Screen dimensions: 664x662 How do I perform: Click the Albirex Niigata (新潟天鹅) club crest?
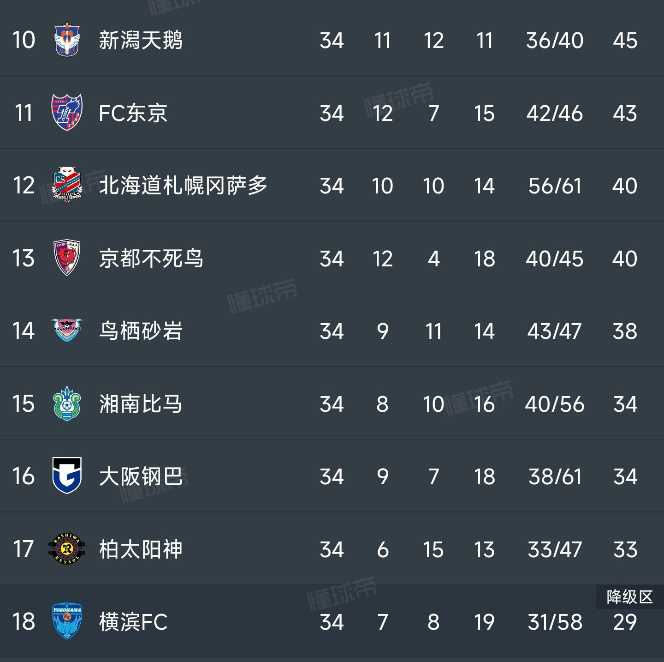[67, 40]
